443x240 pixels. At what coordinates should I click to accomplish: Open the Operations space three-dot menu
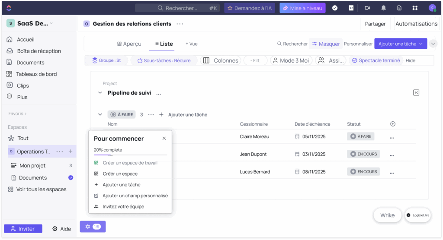tap(60, 152)
